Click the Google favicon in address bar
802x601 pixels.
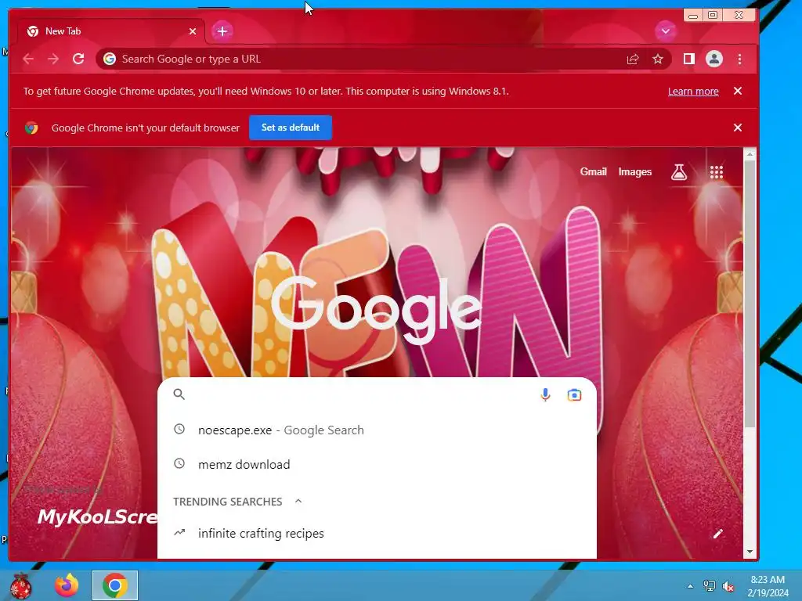[110, 59]
